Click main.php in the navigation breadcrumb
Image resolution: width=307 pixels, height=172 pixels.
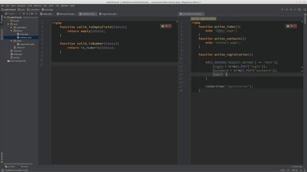click(47, 10)
